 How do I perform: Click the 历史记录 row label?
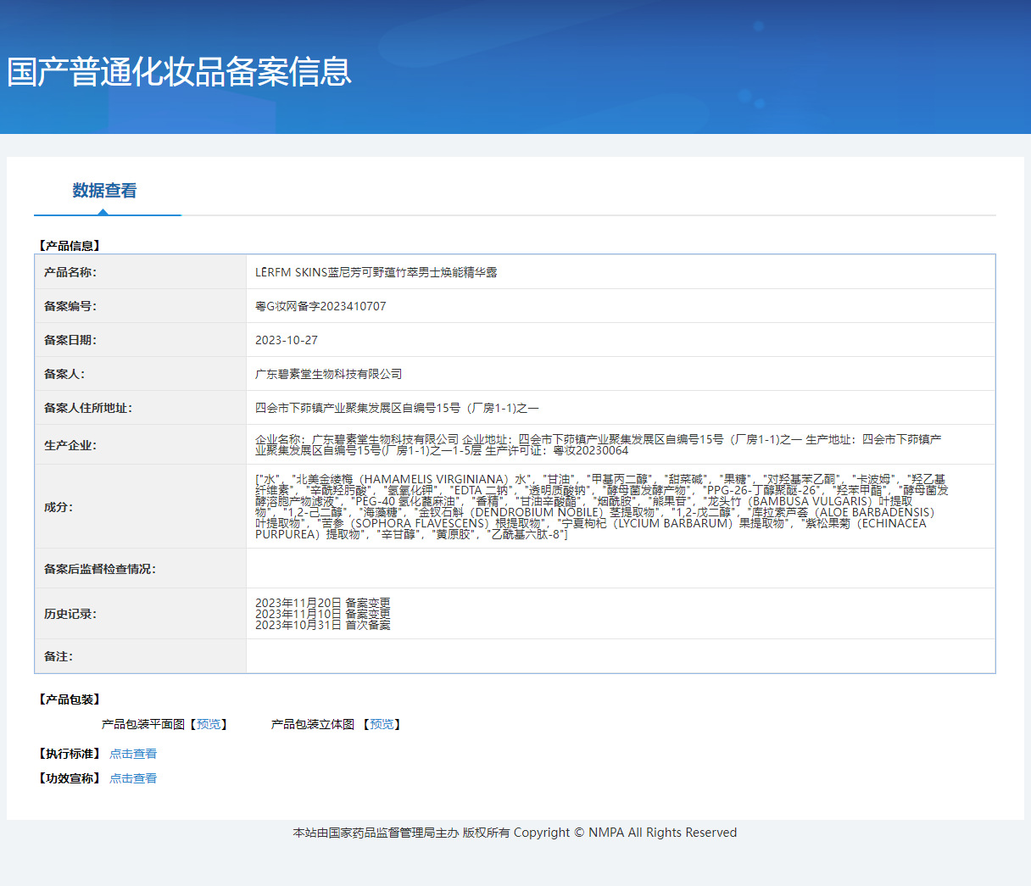tap(70, 614)
